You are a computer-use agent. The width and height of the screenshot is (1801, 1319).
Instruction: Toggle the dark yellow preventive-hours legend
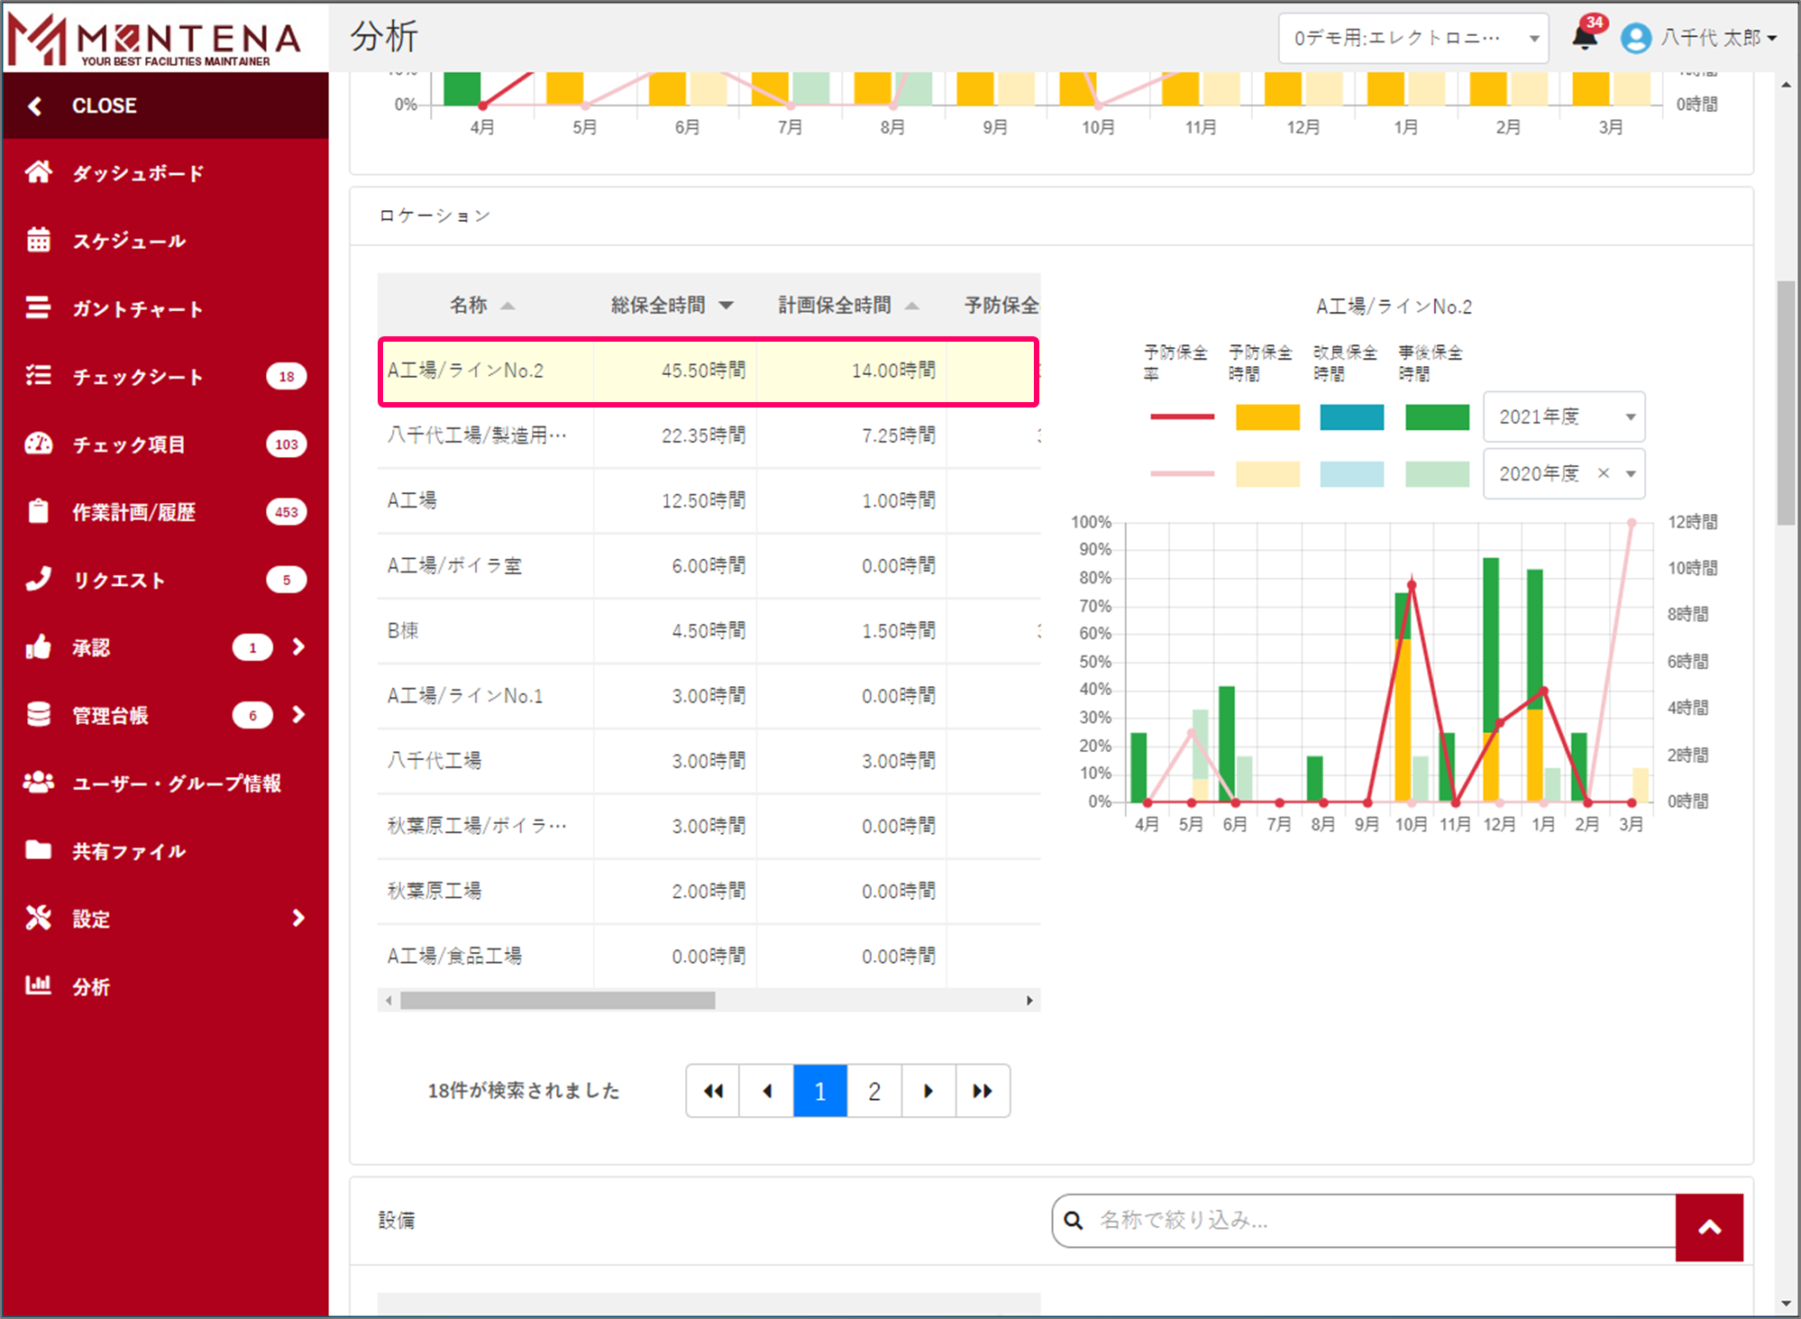1267,417
